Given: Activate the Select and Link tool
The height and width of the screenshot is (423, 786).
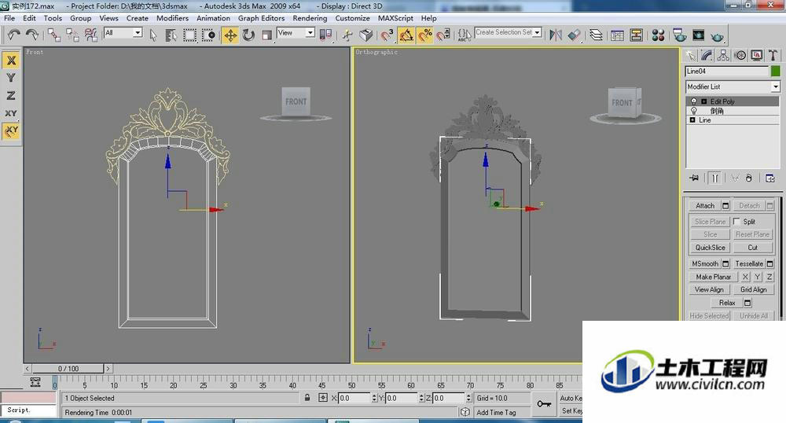Looking at the screenshot, I should [54, 35].
